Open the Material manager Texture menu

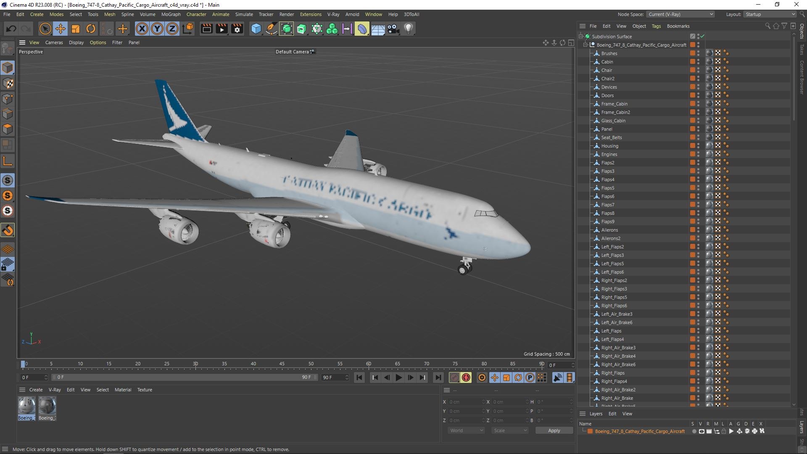pyautogui.click(x=145, y=390)
